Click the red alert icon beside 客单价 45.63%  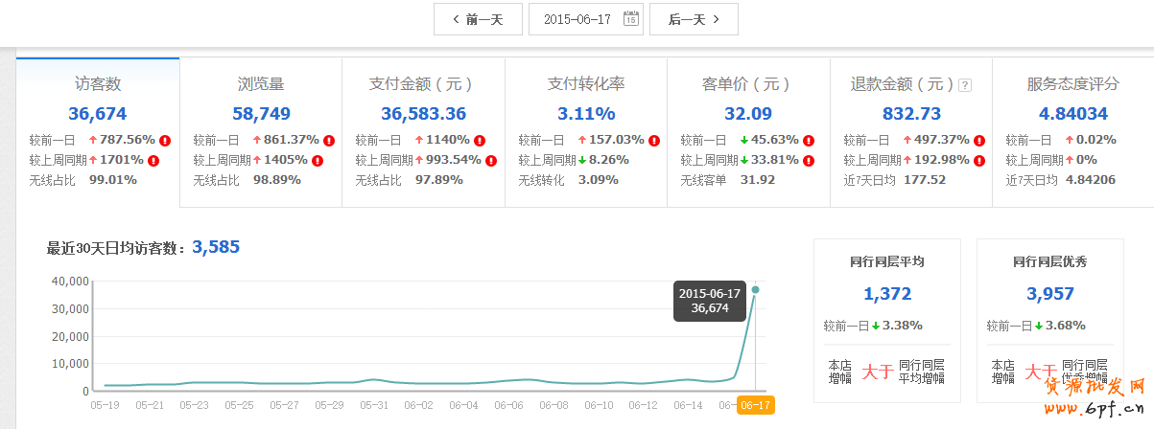pos(809,140)
